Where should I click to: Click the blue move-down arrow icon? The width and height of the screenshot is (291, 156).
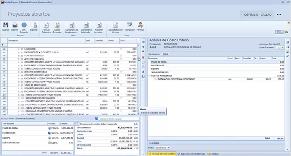click(x=143, y=51)
